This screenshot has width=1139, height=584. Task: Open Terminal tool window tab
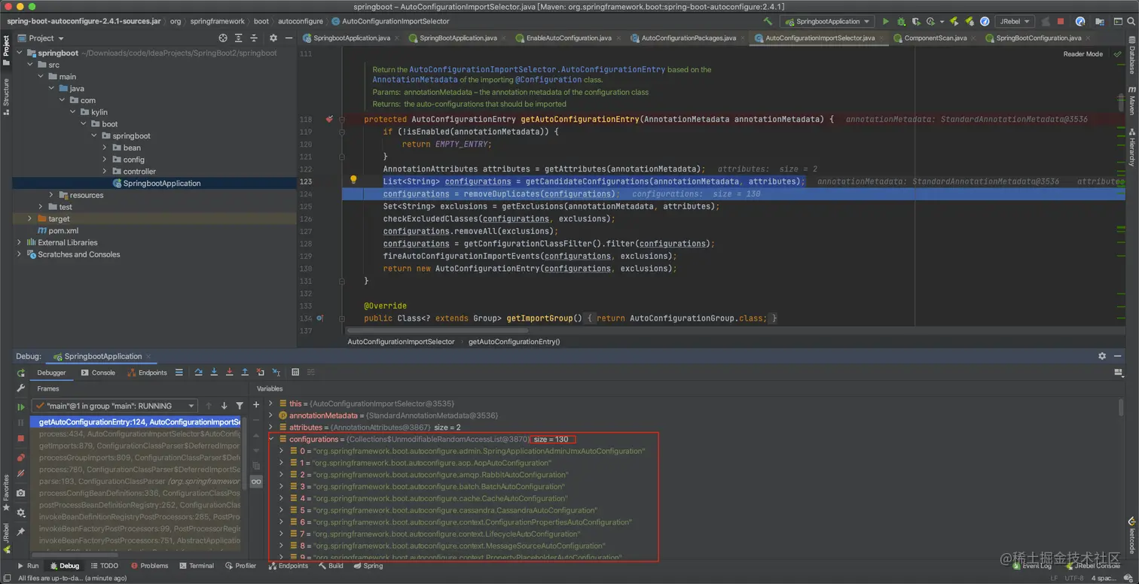pos(197,566)
